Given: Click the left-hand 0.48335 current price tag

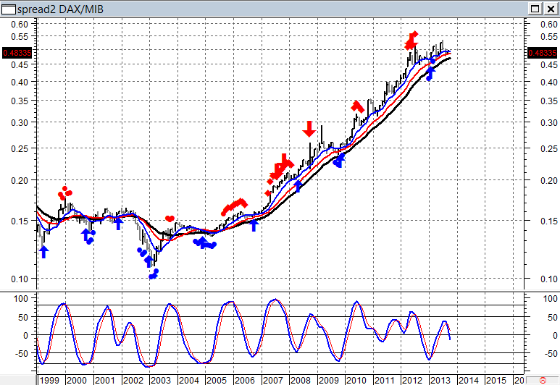Looking at the screenshot, I should (17, 53).
